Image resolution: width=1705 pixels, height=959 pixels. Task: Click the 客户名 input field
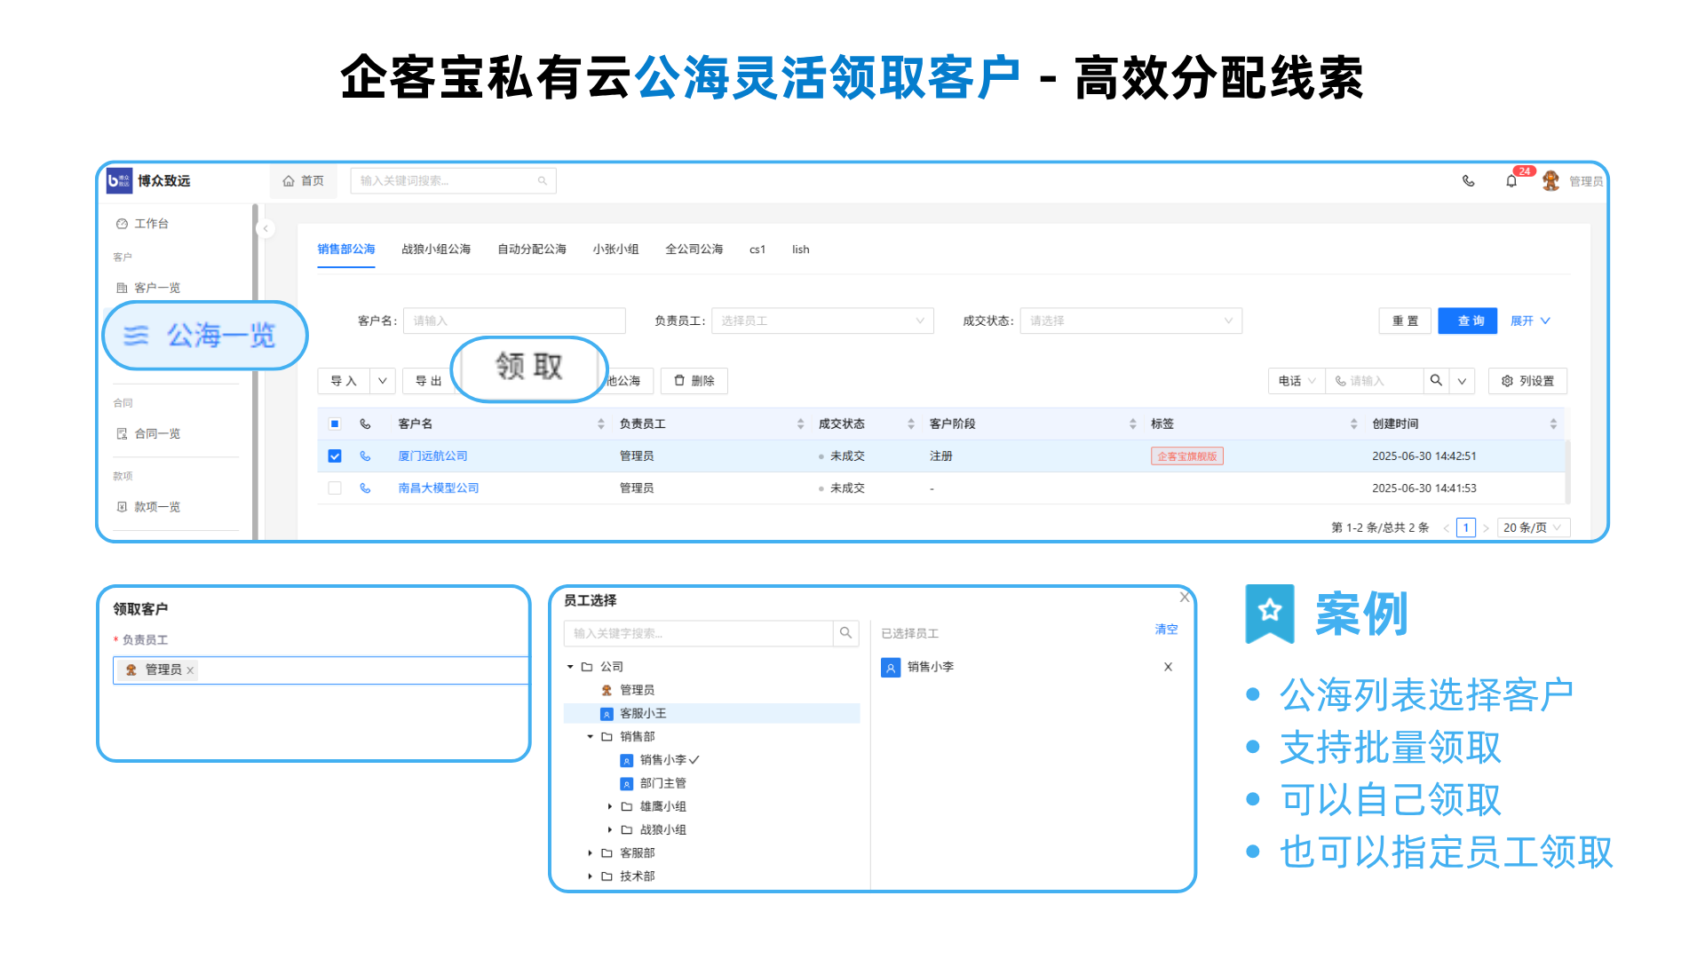tap(514, 321)
